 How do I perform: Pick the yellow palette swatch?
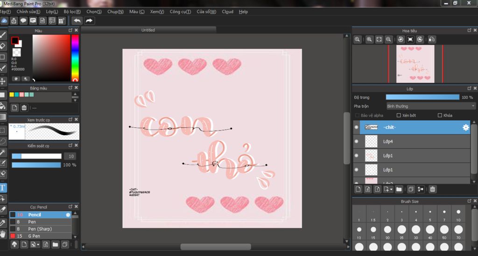pyautogui.click(x=12, y=95)
